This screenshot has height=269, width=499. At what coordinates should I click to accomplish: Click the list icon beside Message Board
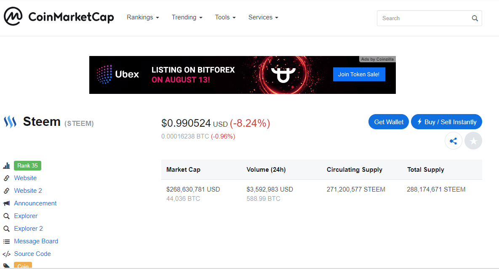click(6, 241)
